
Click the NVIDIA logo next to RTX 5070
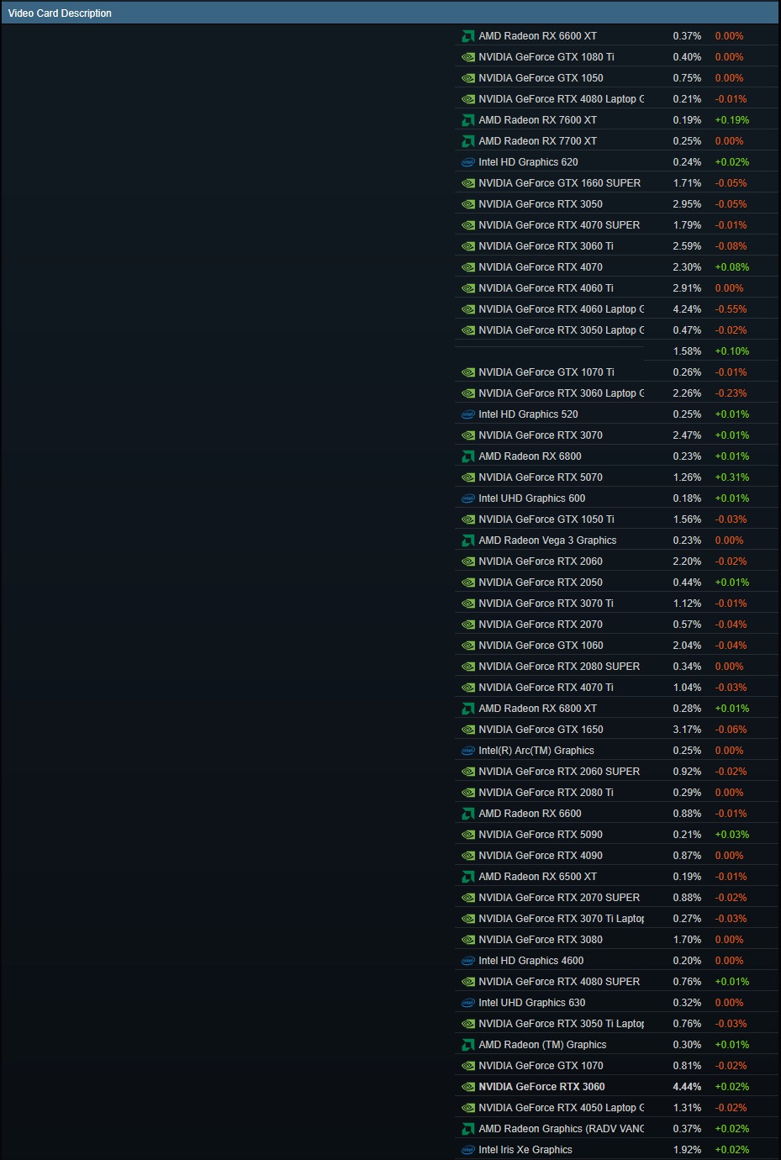468,477
